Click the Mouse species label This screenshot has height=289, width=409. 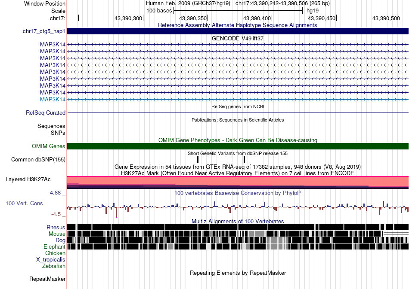coord(57,234)
